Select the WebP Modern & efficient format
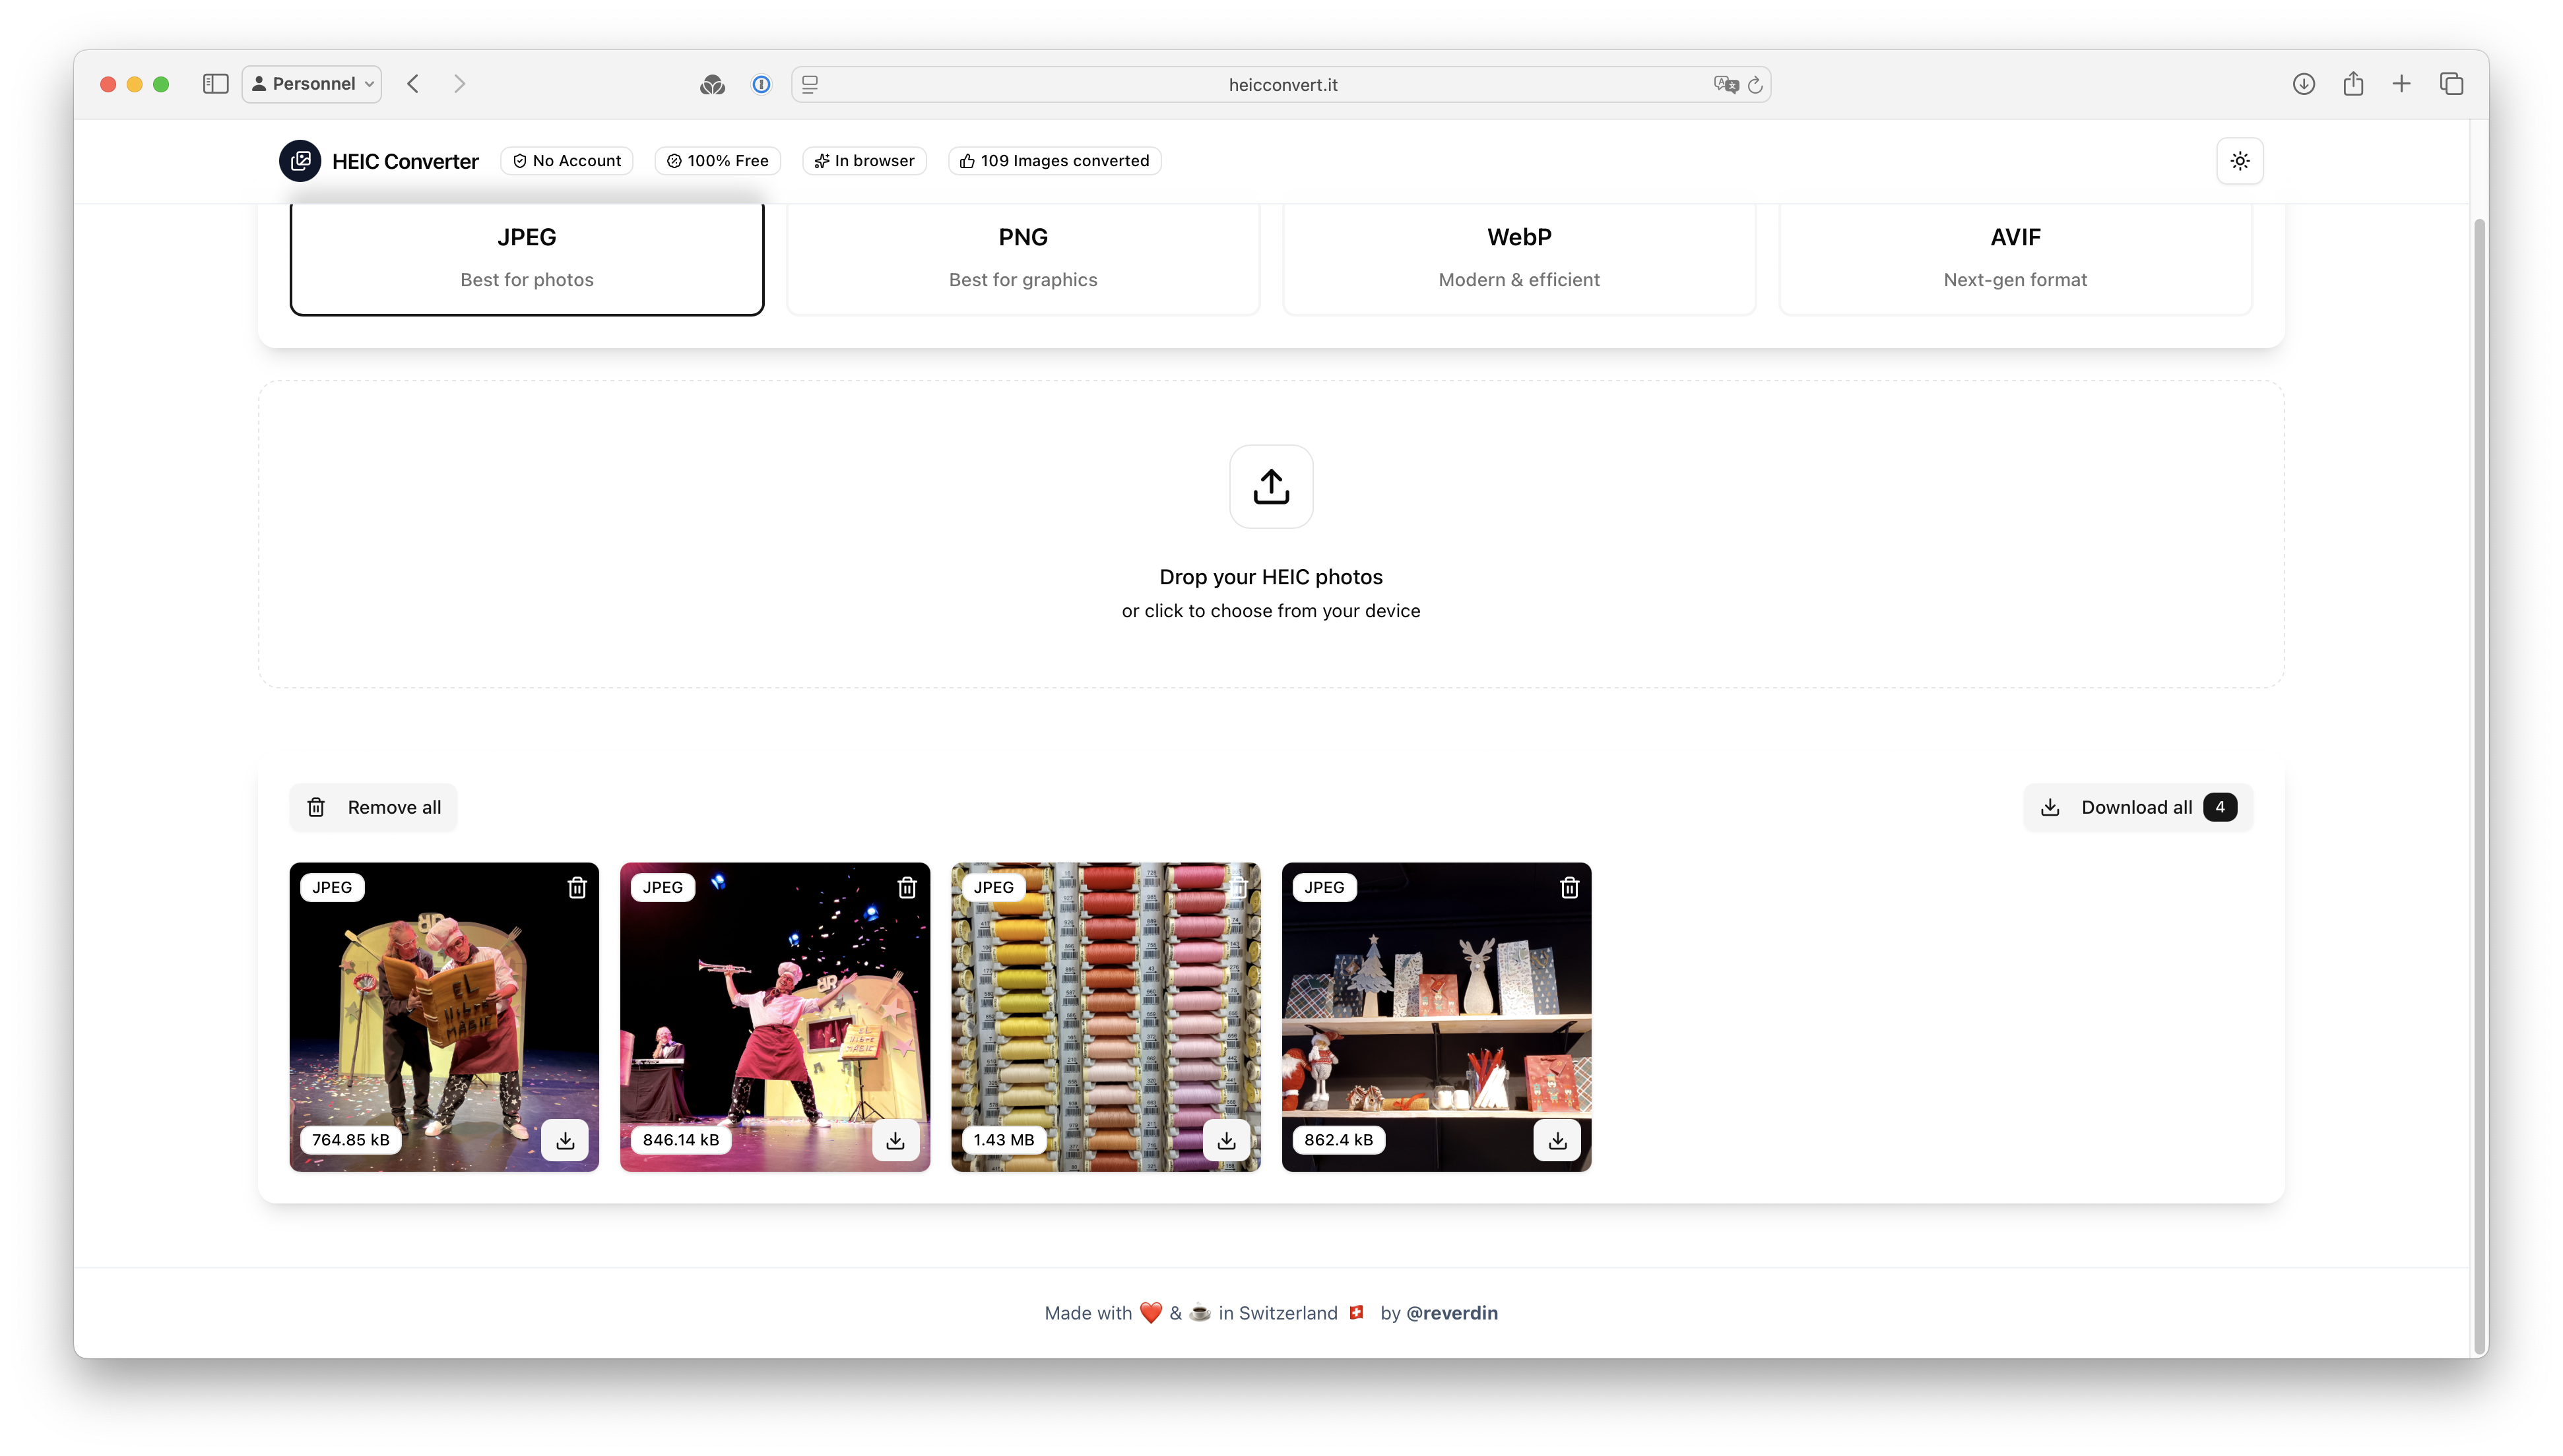 click(x=1518, y=258)
